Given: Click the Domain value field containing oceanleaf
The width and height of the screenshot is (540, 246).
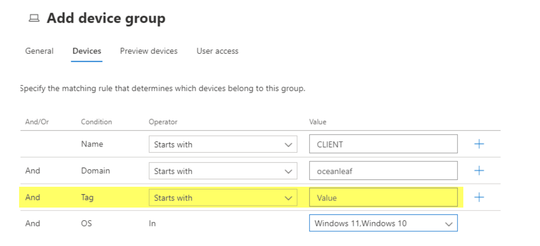Looking at the screenshot, I should (x=383, y=171).
